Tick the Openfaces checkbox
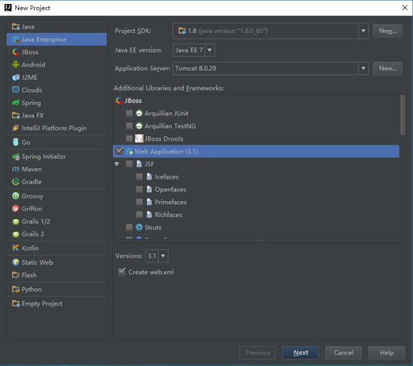 139,189
